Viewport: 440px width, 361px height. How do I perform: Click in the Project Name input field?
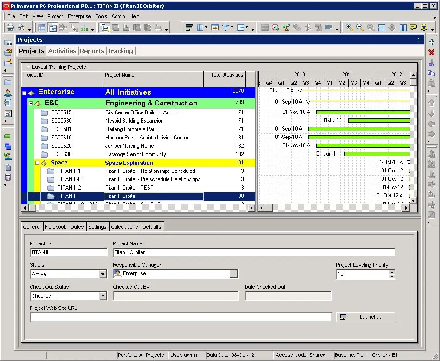click(x=254, y=252)
